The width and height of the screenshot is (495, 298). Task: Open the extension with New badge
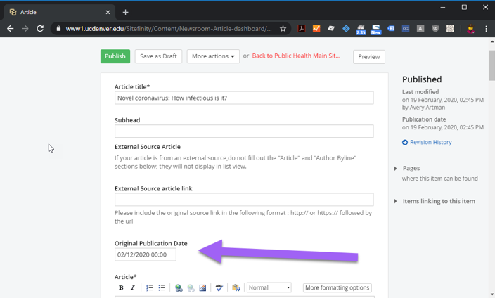click(375, 30)
